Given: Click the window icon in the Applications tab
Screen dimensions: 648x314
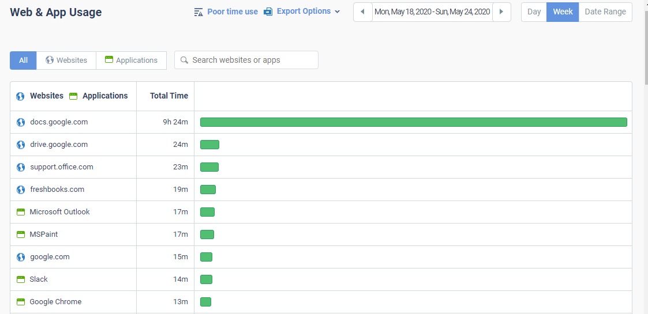Looking at the screenshot, I should click(x=109, y=59).
